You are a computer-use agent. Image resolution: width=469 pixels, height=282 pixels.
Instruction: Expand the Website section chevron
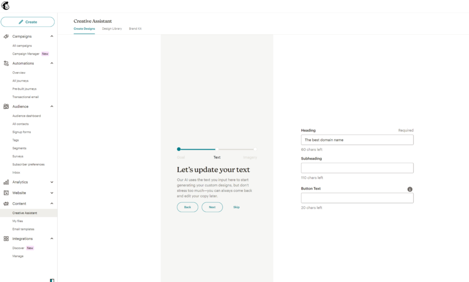(52, 193)
